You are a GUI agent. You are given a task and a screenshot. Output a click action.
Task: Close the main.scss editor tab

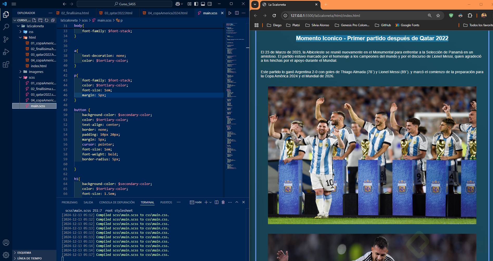pyautogui.click(x=222, y=13)
